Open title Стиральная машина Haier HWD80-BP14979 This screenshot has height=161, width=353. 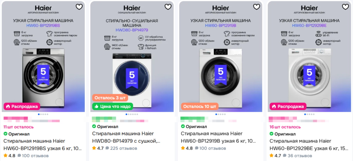pyautogui.click(x=123, y=137)
